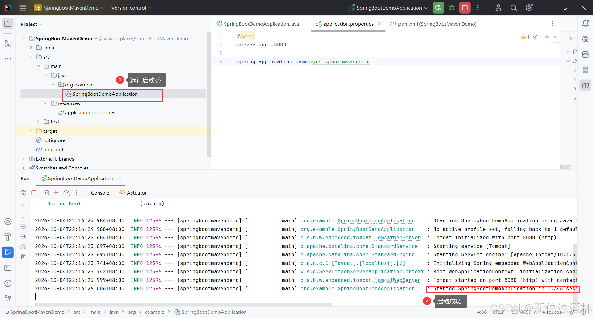
Task: Expand the test folder
Action: 38,122
